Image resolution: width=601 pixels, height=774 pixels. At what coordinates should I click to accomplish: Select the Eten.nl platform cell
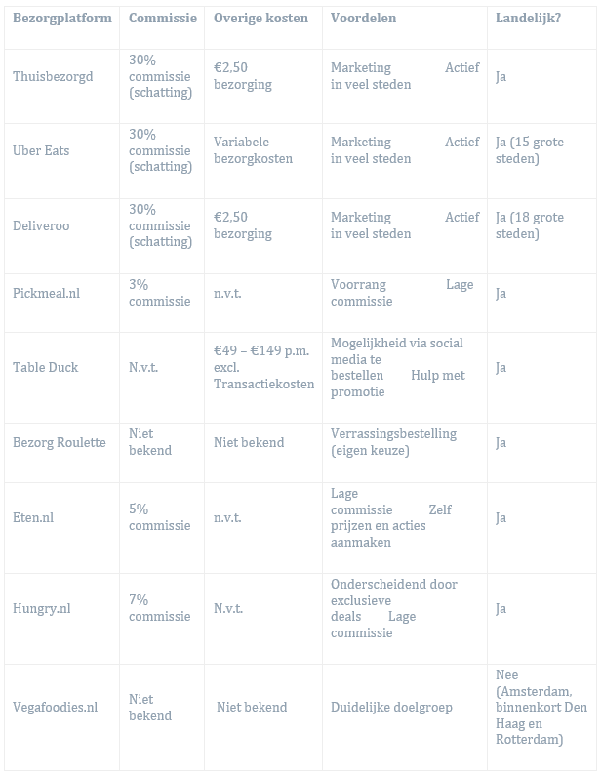[33, 518]
